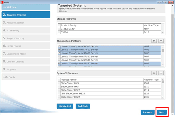Screen dimensions: 175x117
Task: Click the ThinkSystem list scrollbar thumb
Action: (x=163, y=50)
